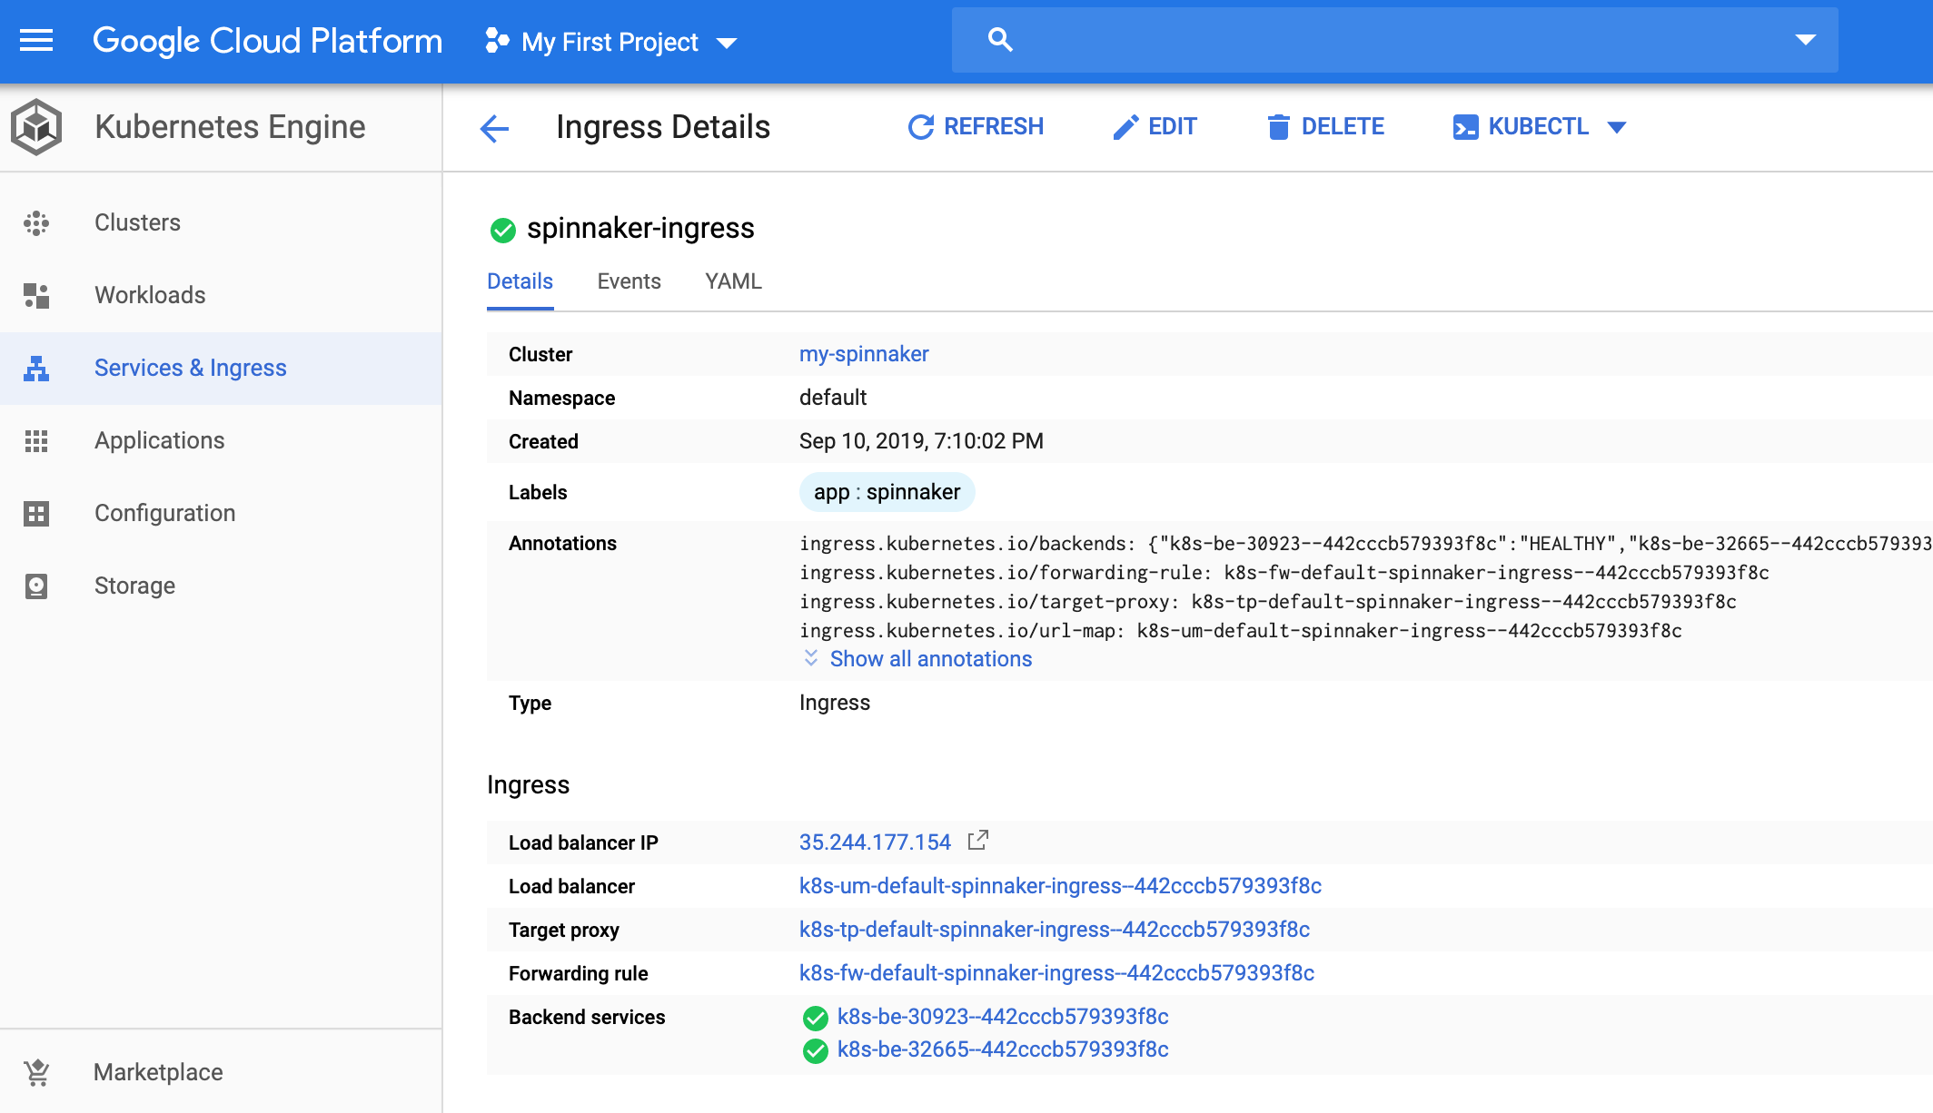1933x1113 pixels.
Task: Open Applications in the sidebar
Action: tap(159, 441)
